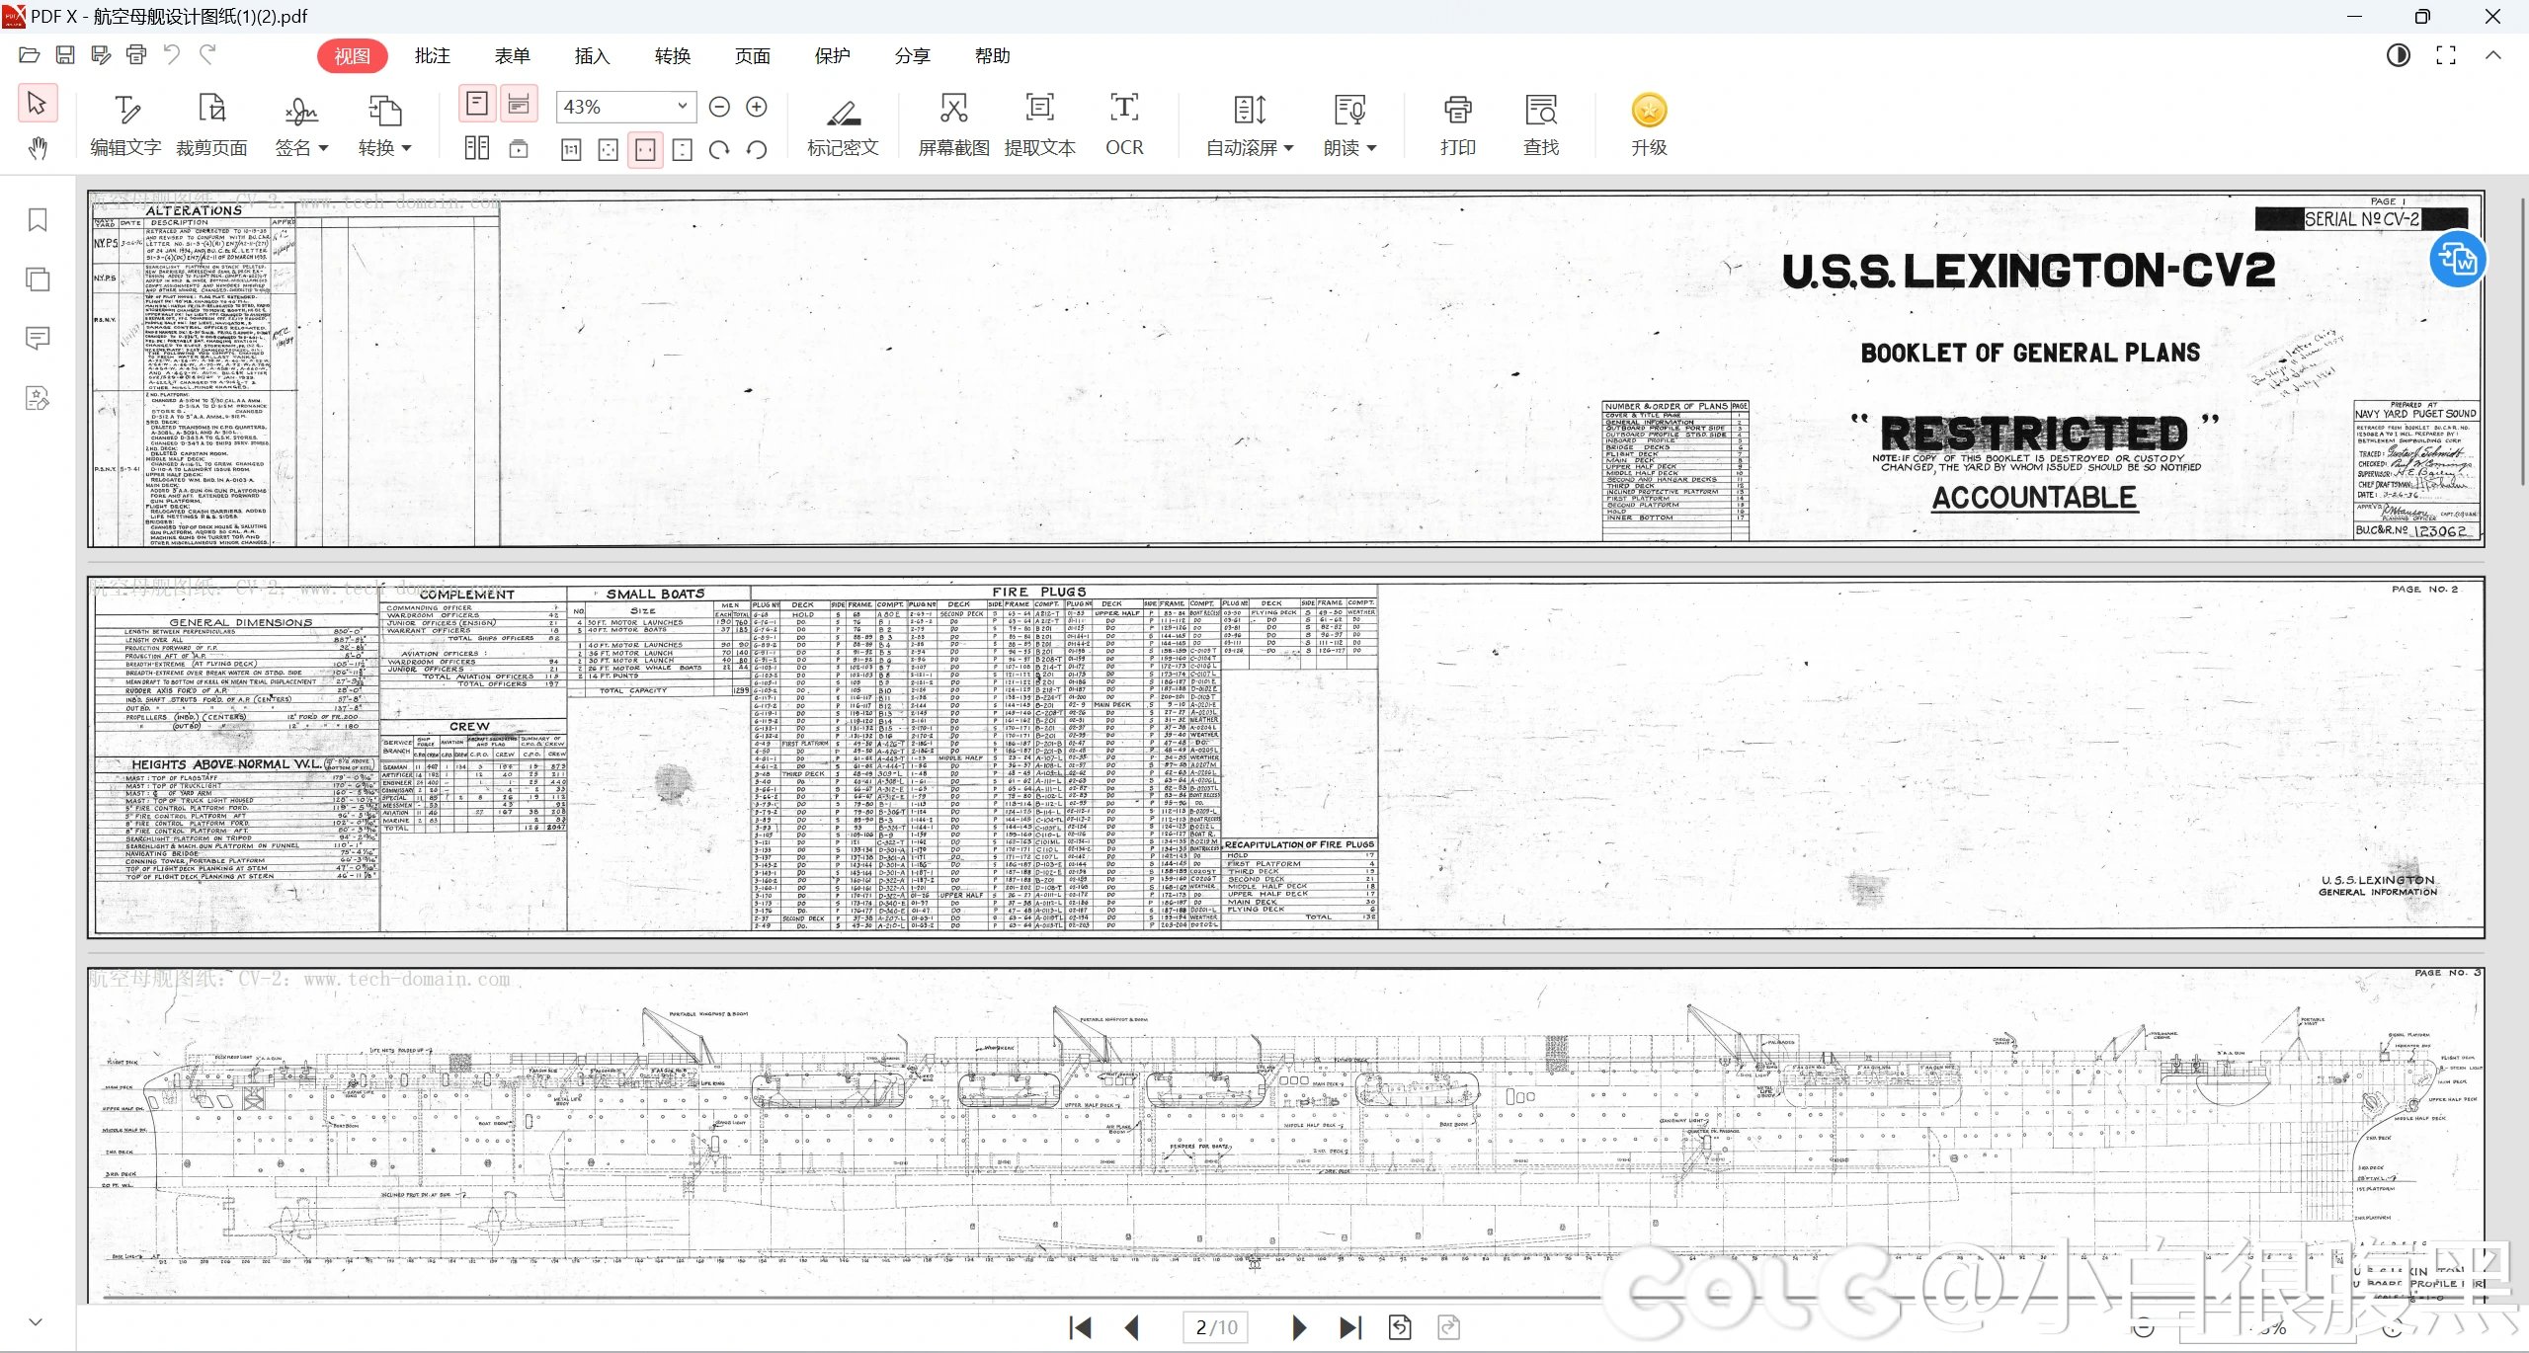Open the Annotate (批注) tab
The image size is (2529, 1353).
point(433,56)
